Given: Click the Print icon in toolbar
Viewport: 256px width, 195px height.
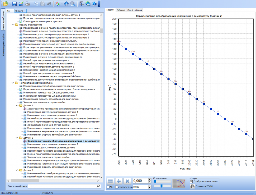Looking at the screenshot, I should 27,4.
